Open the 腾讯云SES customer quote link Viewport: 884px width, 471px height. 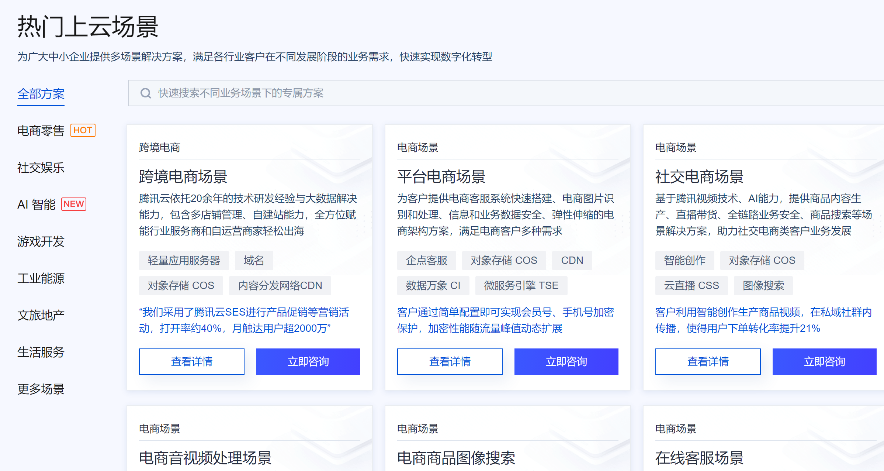tap(243, 320)
